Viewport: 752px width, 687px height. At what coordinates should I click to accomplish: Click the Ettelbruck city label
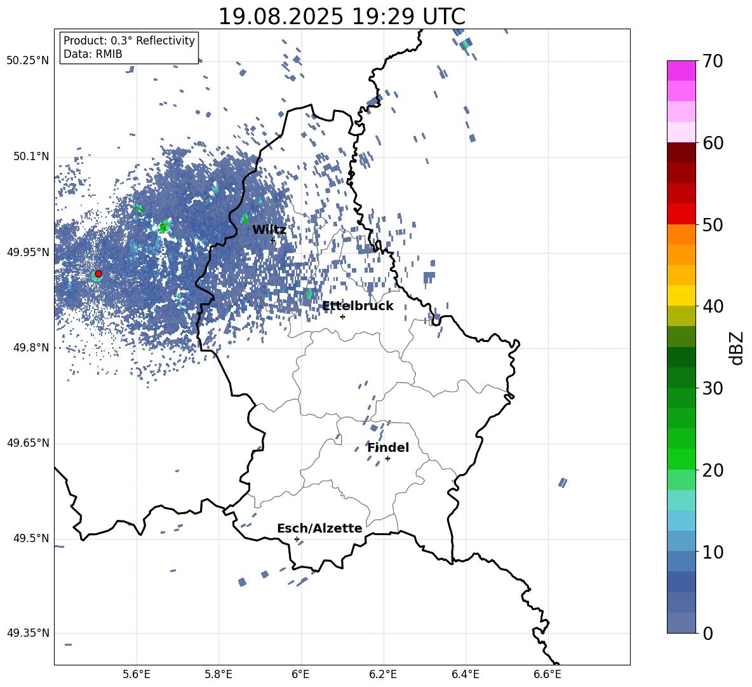(x=358, y=306)
